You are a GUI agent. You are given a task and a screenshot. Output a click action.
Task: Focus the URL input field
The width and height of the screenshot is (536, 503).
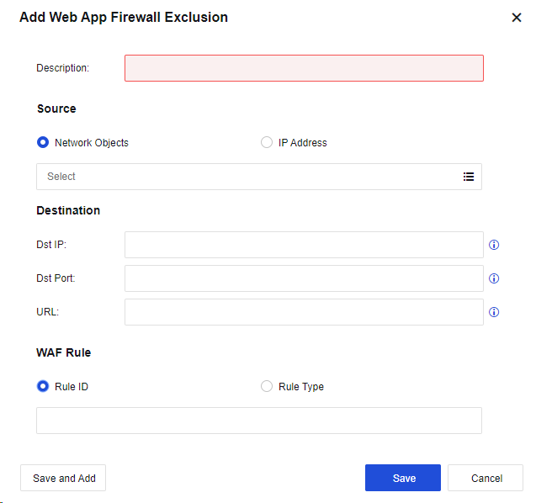pos(304,312)
